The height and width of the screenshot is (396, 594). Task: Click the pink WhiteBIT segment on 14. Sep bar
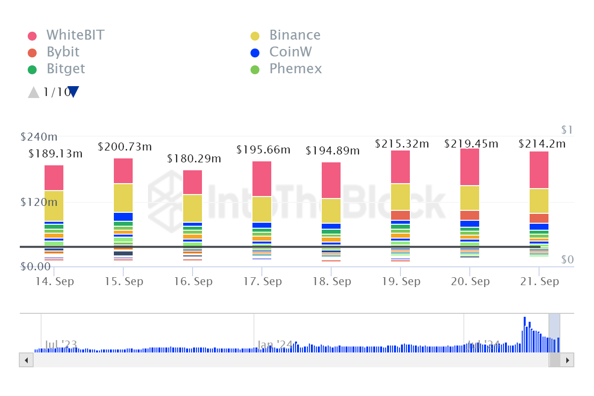point(54,178)
